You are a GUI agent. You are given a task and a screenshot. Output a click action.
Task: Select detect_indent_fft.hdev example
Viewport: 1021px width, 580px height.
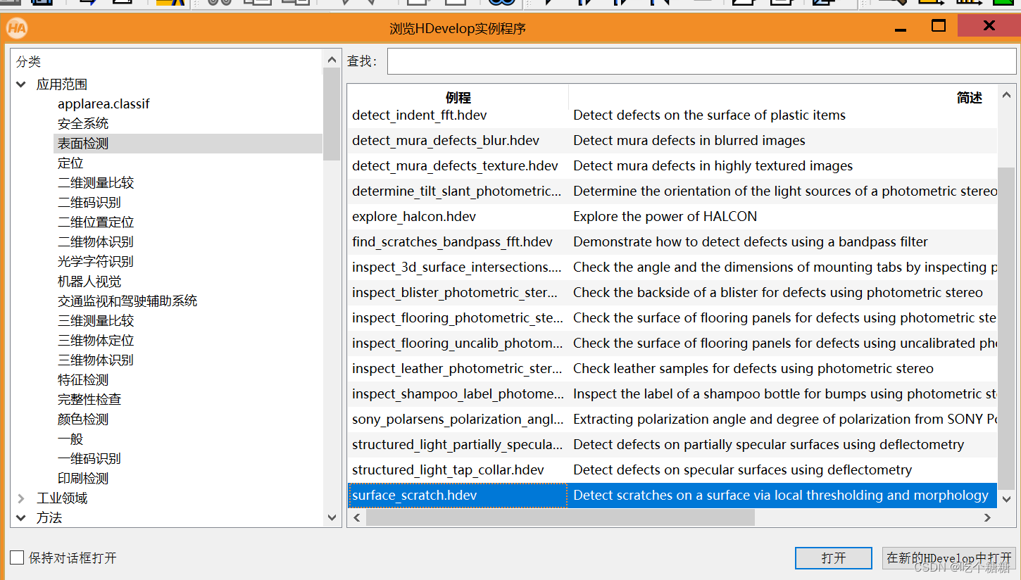coord(420,115)
